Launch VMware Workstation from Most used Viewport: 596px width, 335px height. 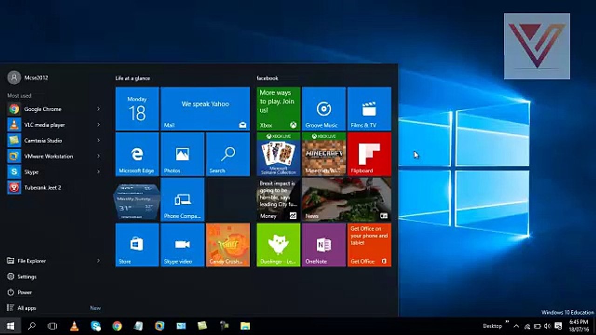[x=48, y=156]
